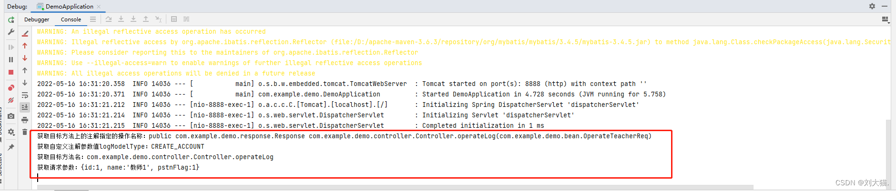896x191 pixels.
Task: Click the warning mentioning mybatis-3.4.5.jar
Action: pyautogui.click(x=464, y=42)
